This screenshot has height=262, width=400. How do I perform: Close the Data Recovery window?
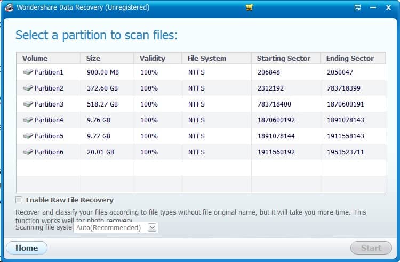tap(388, 7)
